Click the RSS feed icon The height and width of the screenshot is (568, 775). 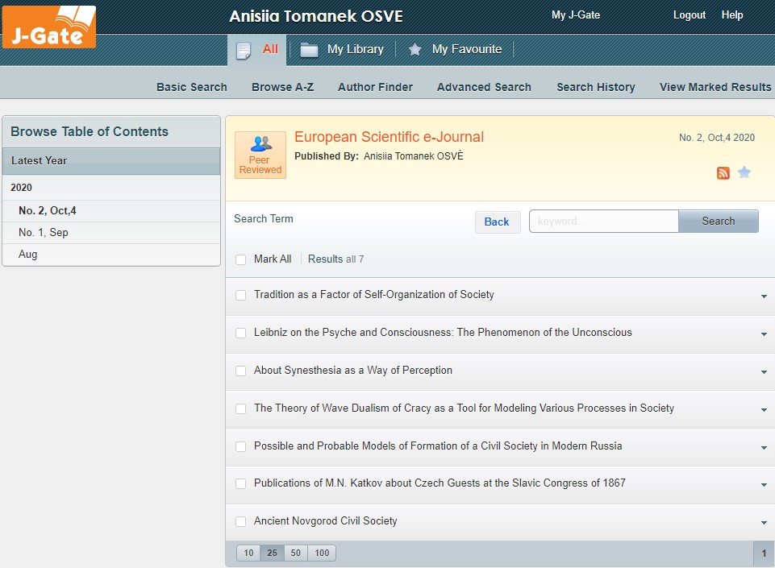[x=723, y=173]
